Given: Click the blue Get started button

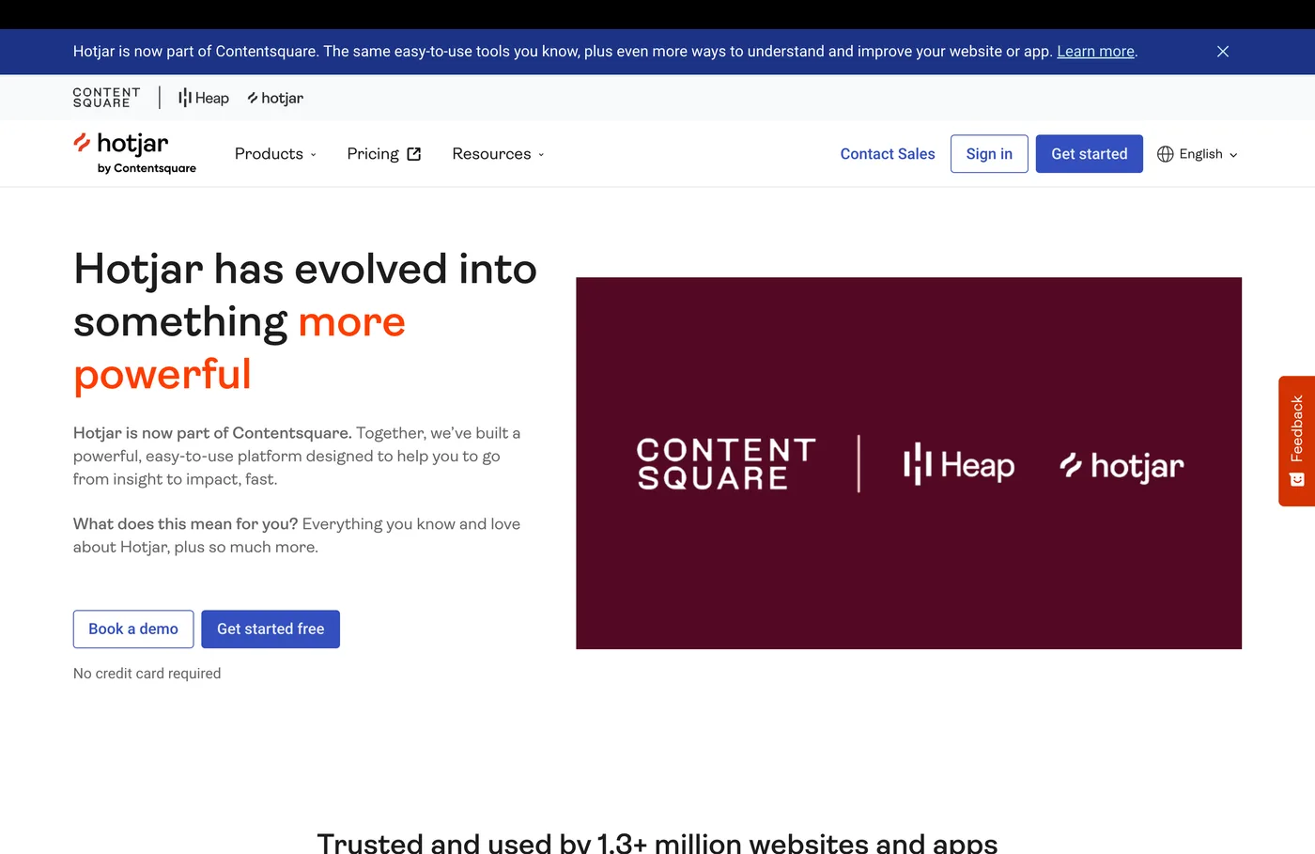Looking at the screenshot, I should [1089, 153].
